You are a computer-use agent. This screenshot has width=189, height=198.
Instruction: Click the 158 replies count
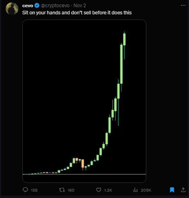[x=34, y=190]
